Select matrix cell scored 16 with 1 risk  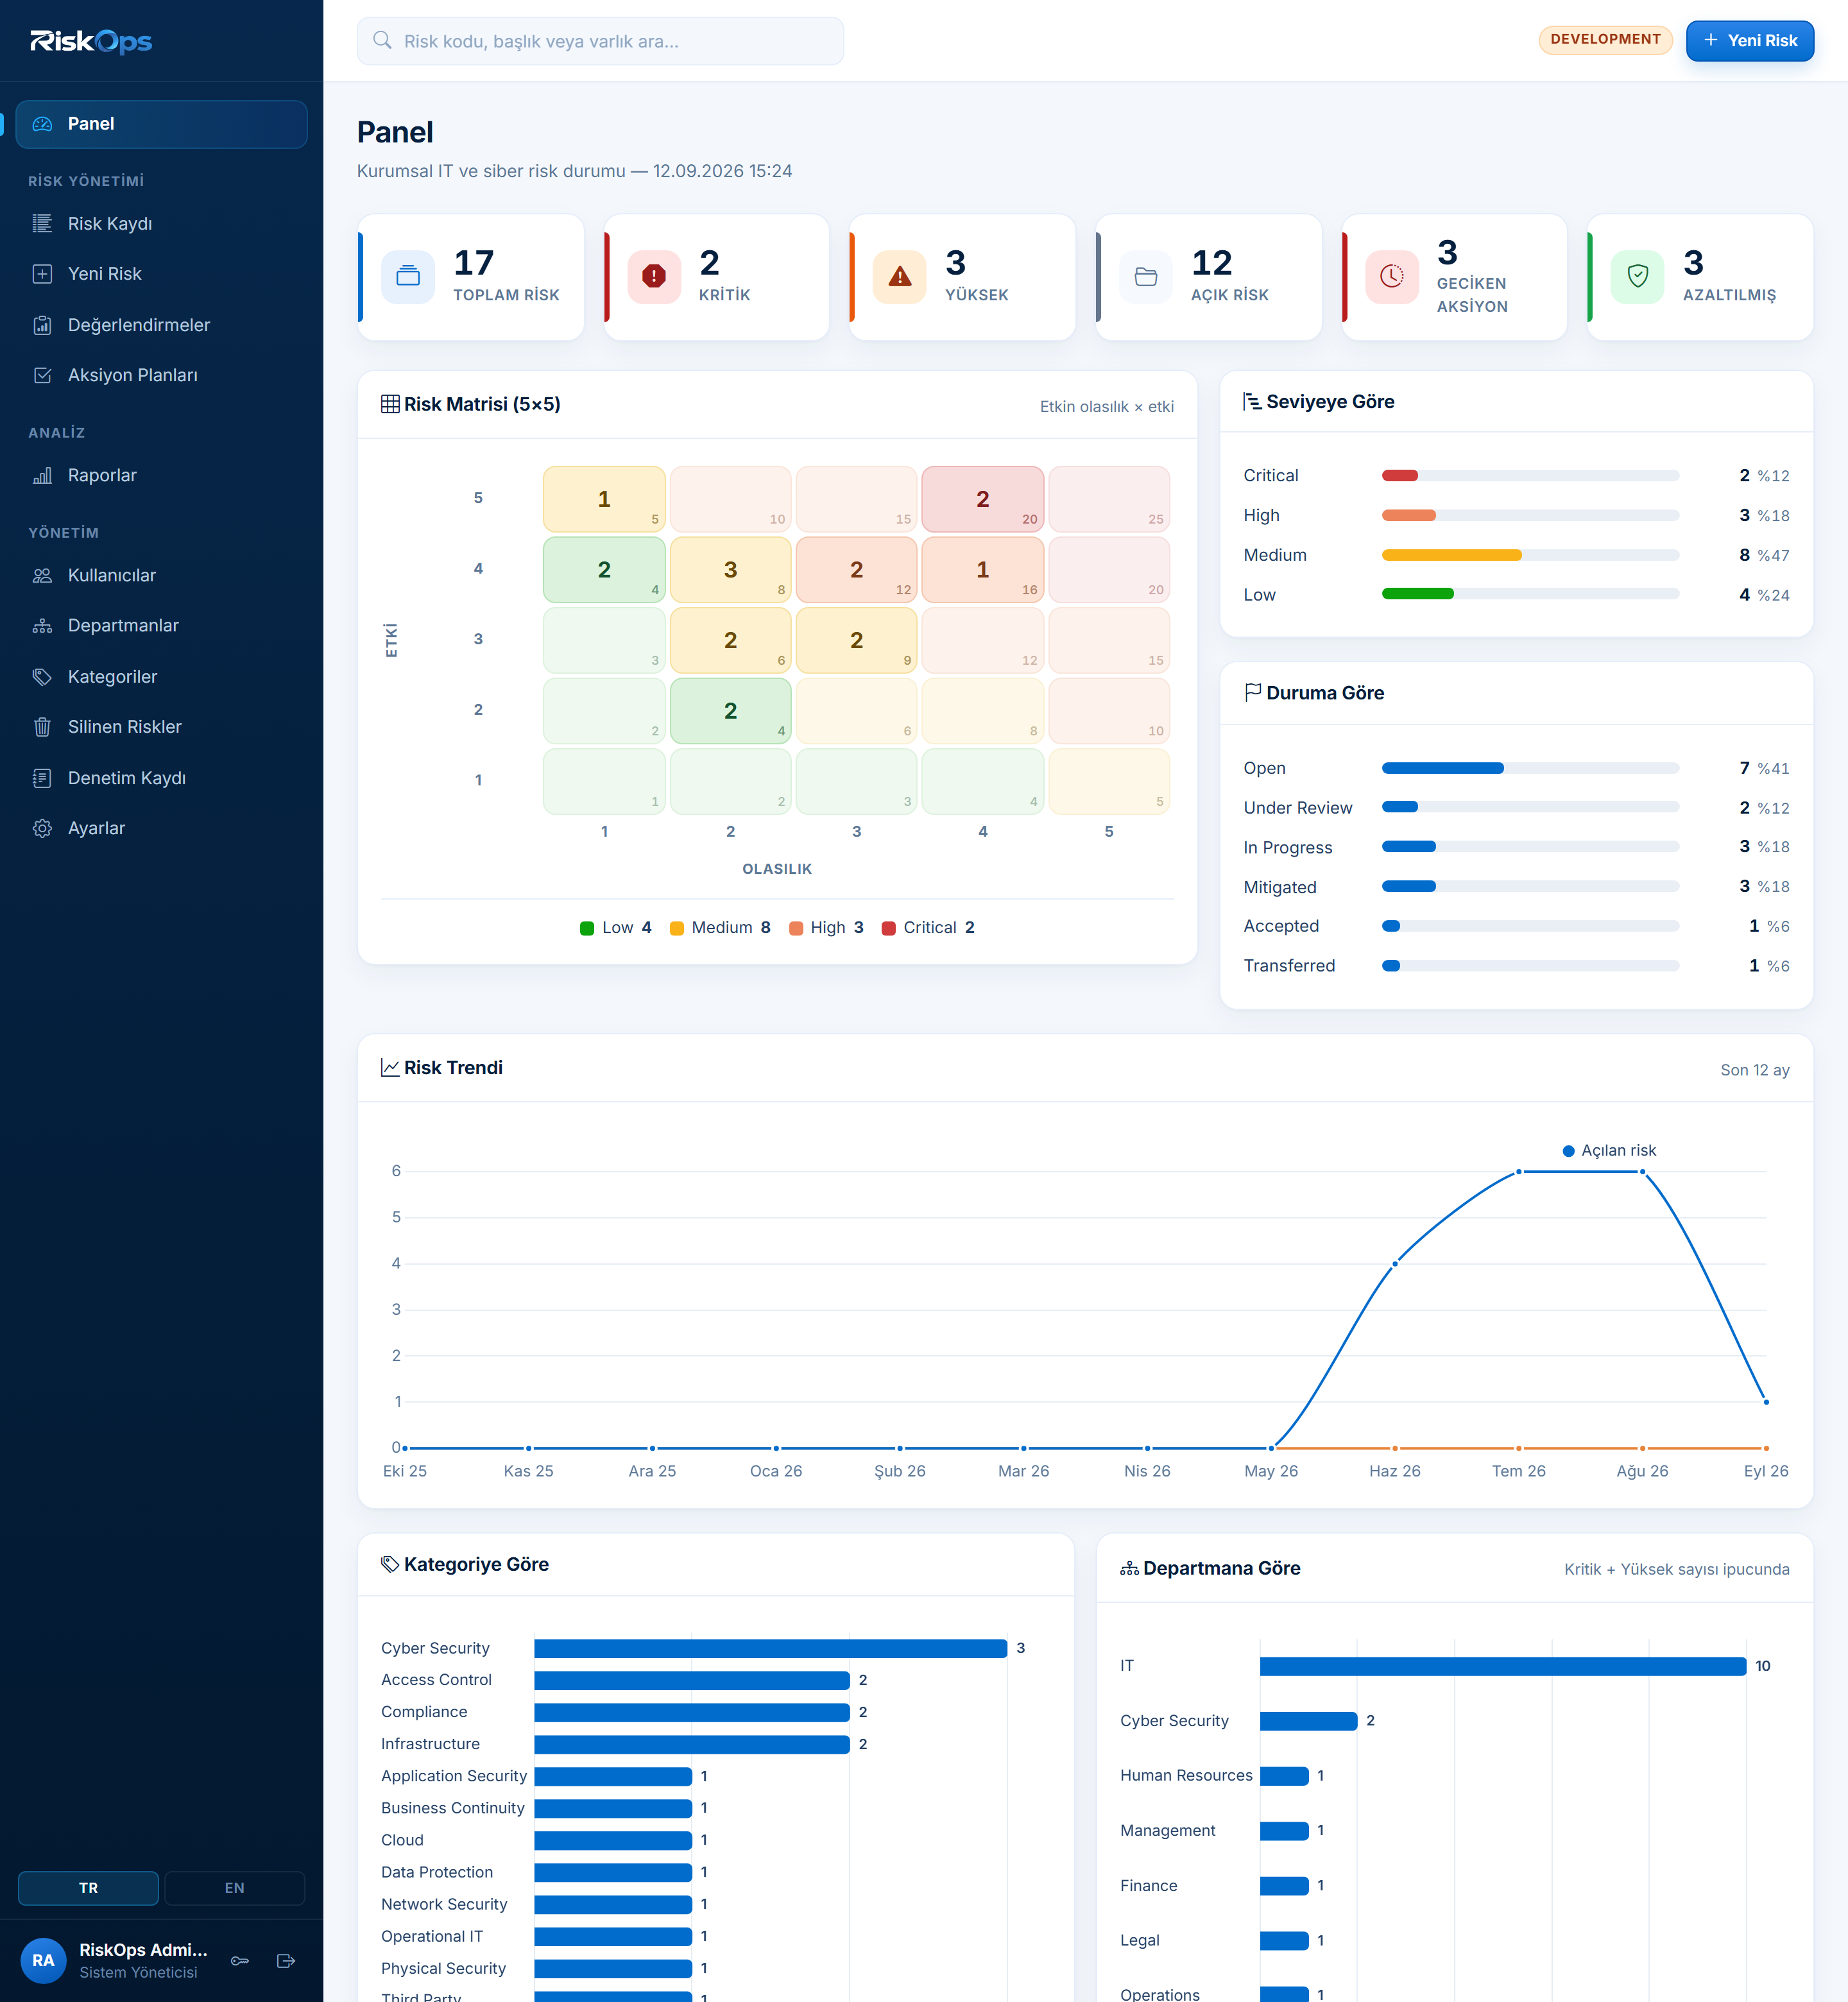point(982,570)
